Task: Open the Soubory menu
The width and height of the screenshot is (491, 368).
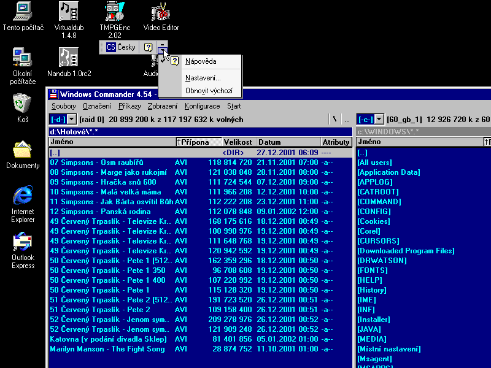Action: [64, 106]
